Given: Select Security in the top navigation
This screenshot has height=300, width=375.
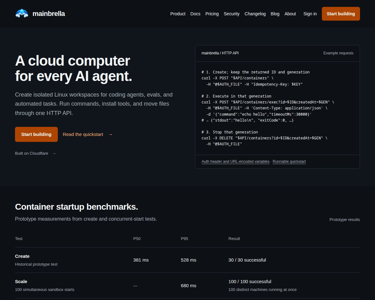Looking at the screenshot, I should pos(232,14).
